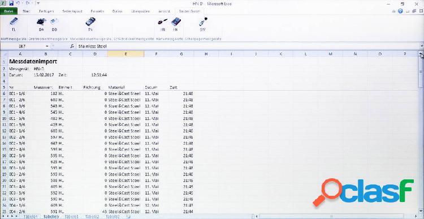Viewport: 424px width, 219px height.
Task: Click the Messdatenimport title cell
Action: (33, 62)
